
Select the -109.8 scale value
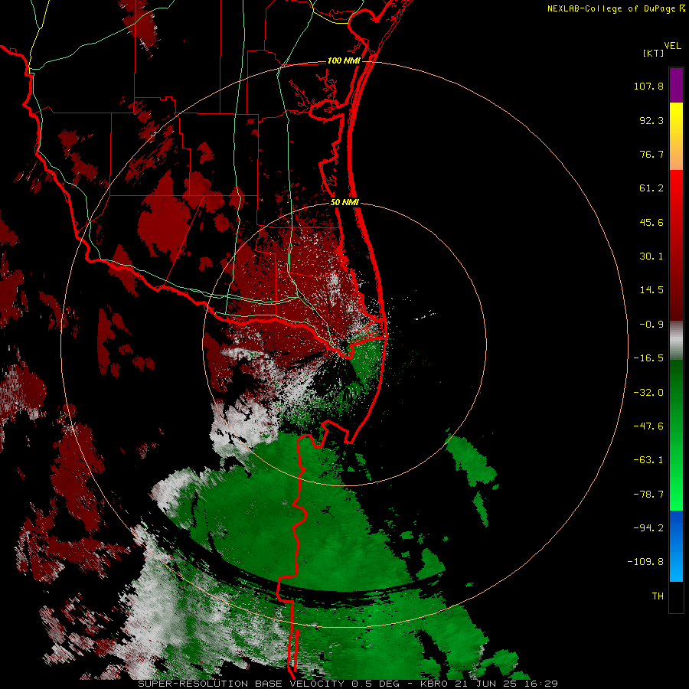click(x=645, y=562)
